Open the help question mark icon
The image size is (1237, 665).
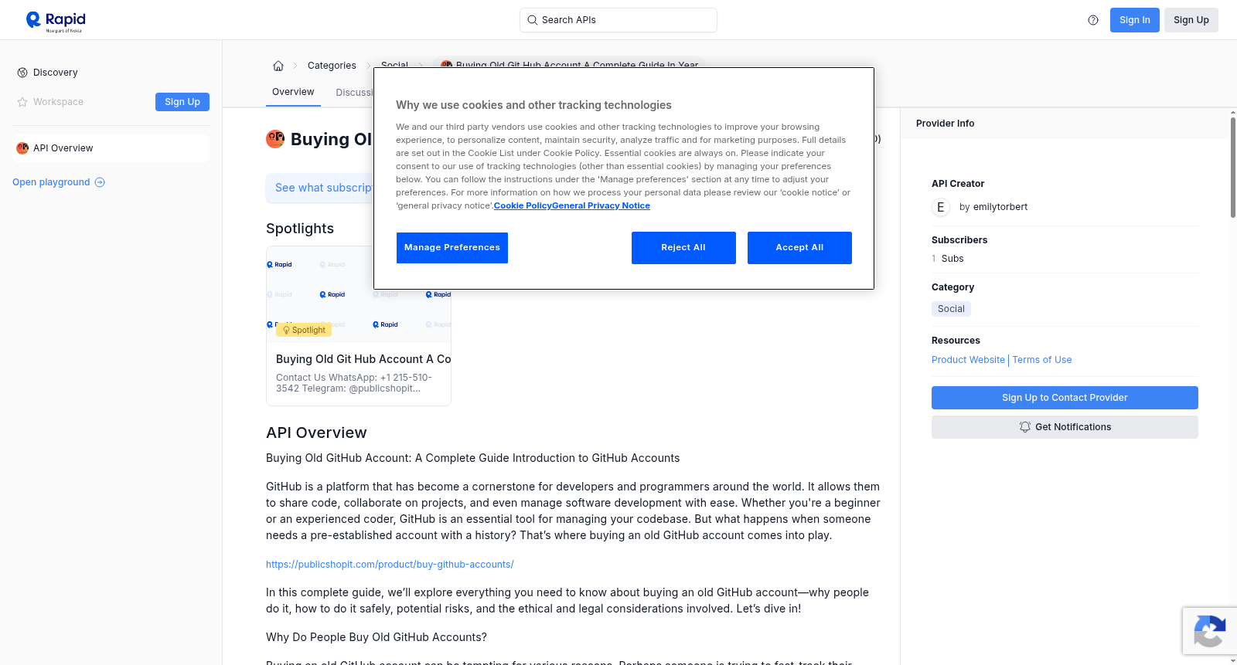1093,20
